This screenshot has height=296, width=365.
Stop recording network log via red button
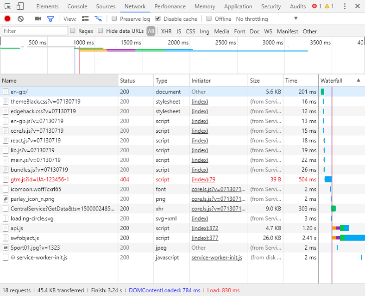[x=7, y=19]
